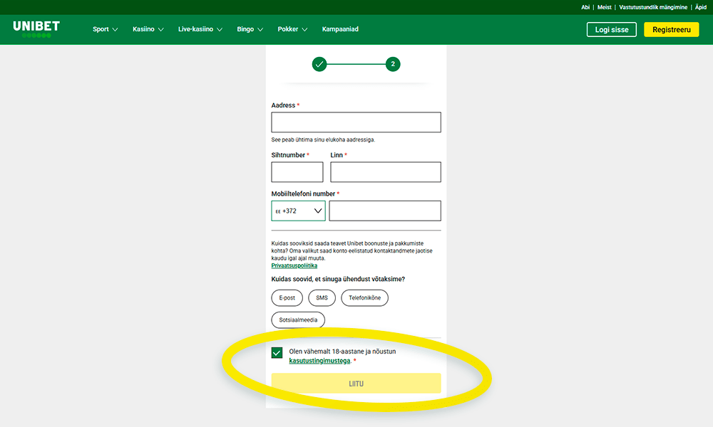The image size is (713, 427).
Task: Select the Sotsiaalmeedia contact preference
Action: click(x=297, y=320)
